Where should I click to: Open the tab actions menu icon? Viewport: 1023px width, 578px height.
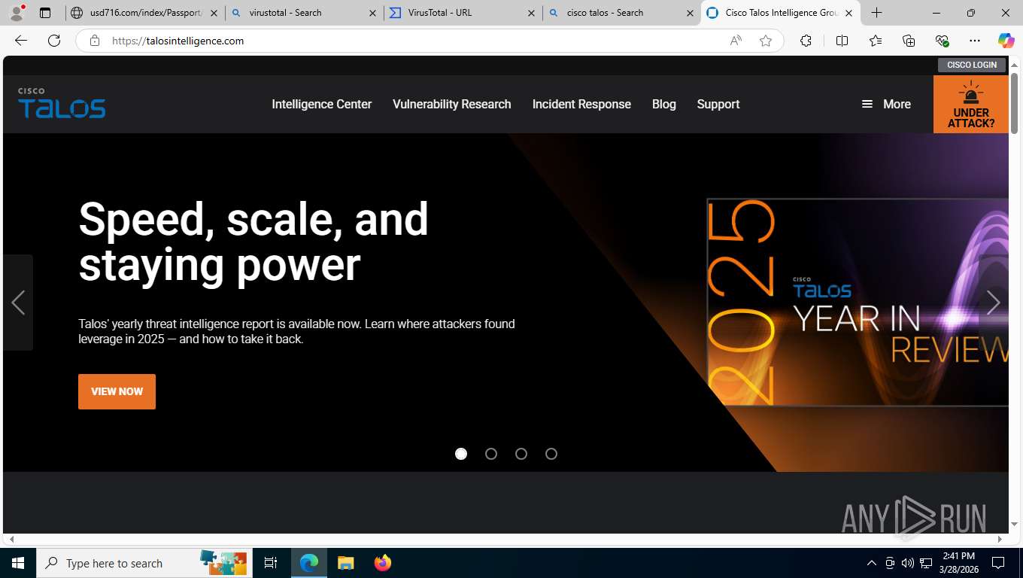[45, 13]
